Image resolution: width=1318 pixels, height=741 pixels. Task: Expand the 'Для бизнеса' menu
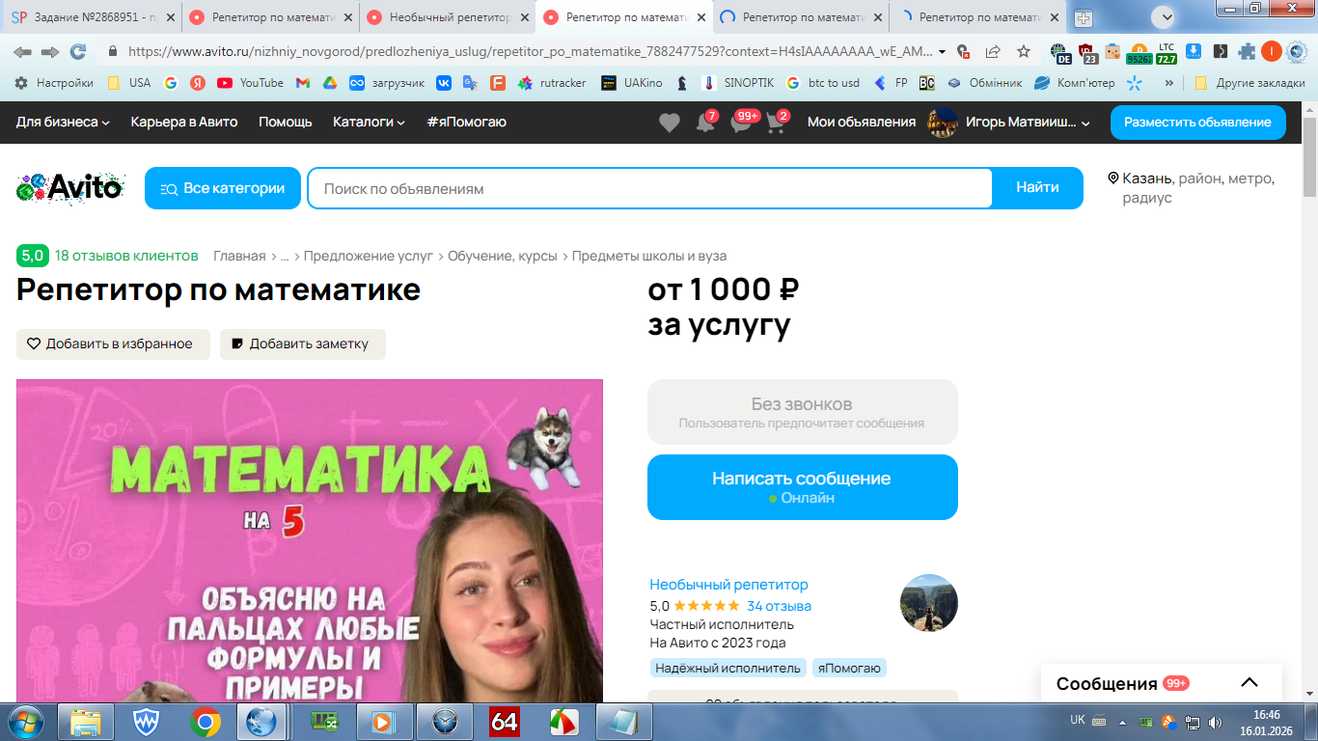pyautogui.click(x=63, y=123)
